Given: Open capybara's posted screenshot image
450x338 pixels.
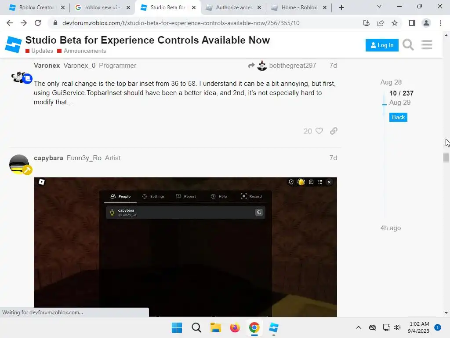Looking at the screenshot, I should [185, 247].
